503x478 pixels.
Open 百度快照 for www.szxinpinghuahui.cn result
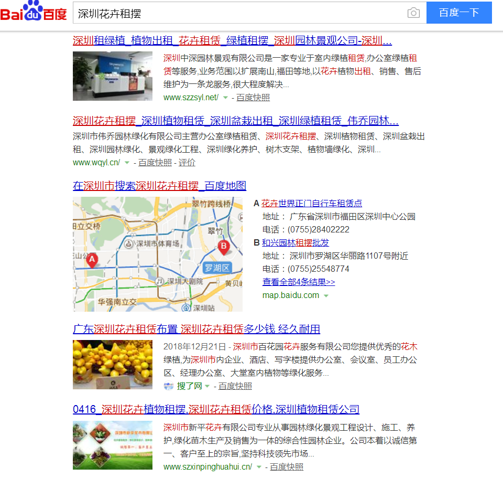coord(287,467)
